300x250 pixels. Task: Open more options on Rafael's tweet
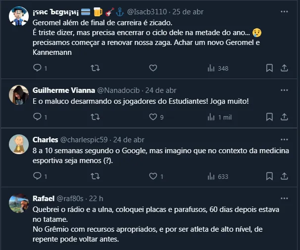pyautogui.click(x=284, y=198)
